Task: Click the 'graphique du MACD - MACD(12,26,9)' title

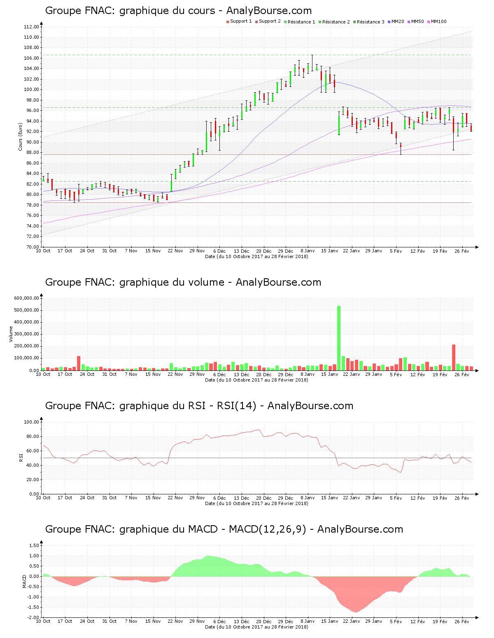Action: tap(224, 529)
